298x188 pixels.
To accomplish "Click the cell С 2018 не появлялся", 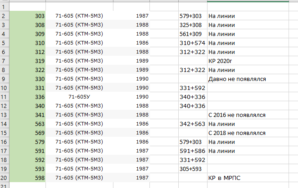I will pyautogui.click(x=237, y=133).
